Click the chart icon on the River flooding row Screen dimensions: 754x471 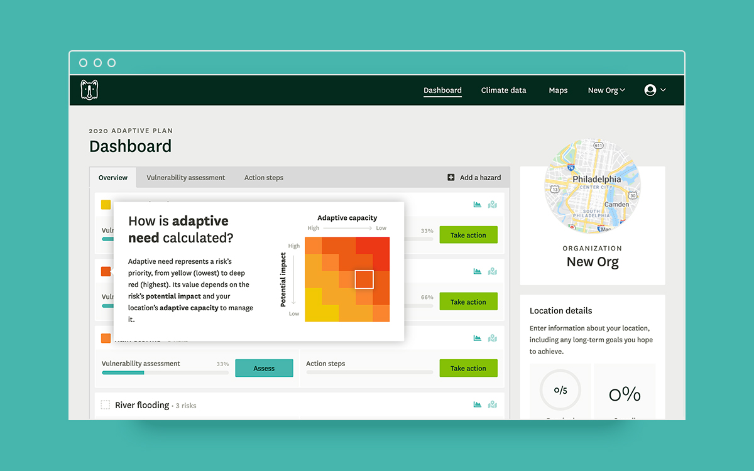click(478, 405)
